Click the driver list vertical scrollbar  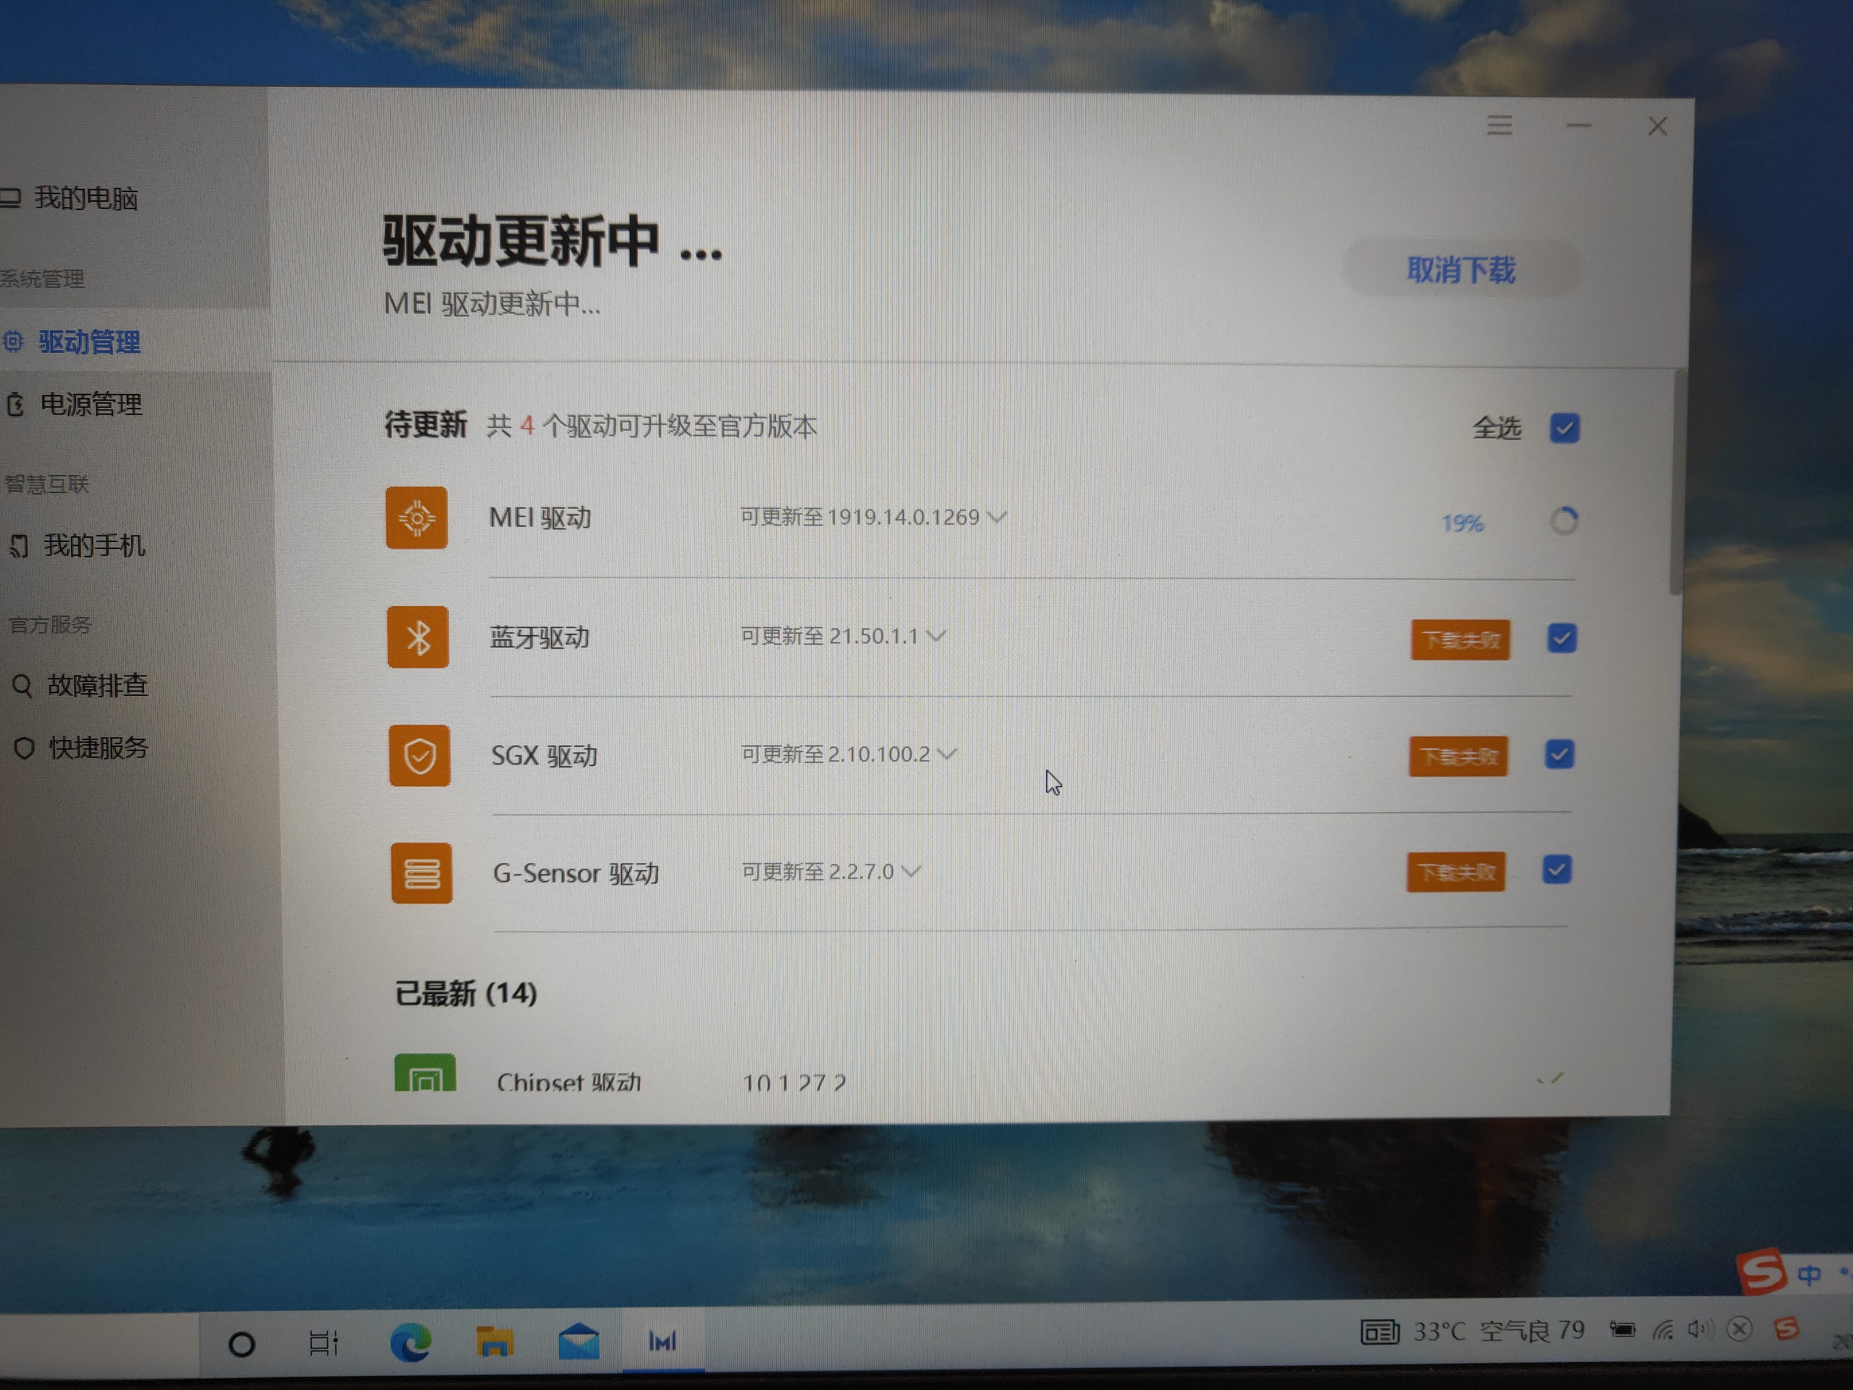(x=1675, y=482)
